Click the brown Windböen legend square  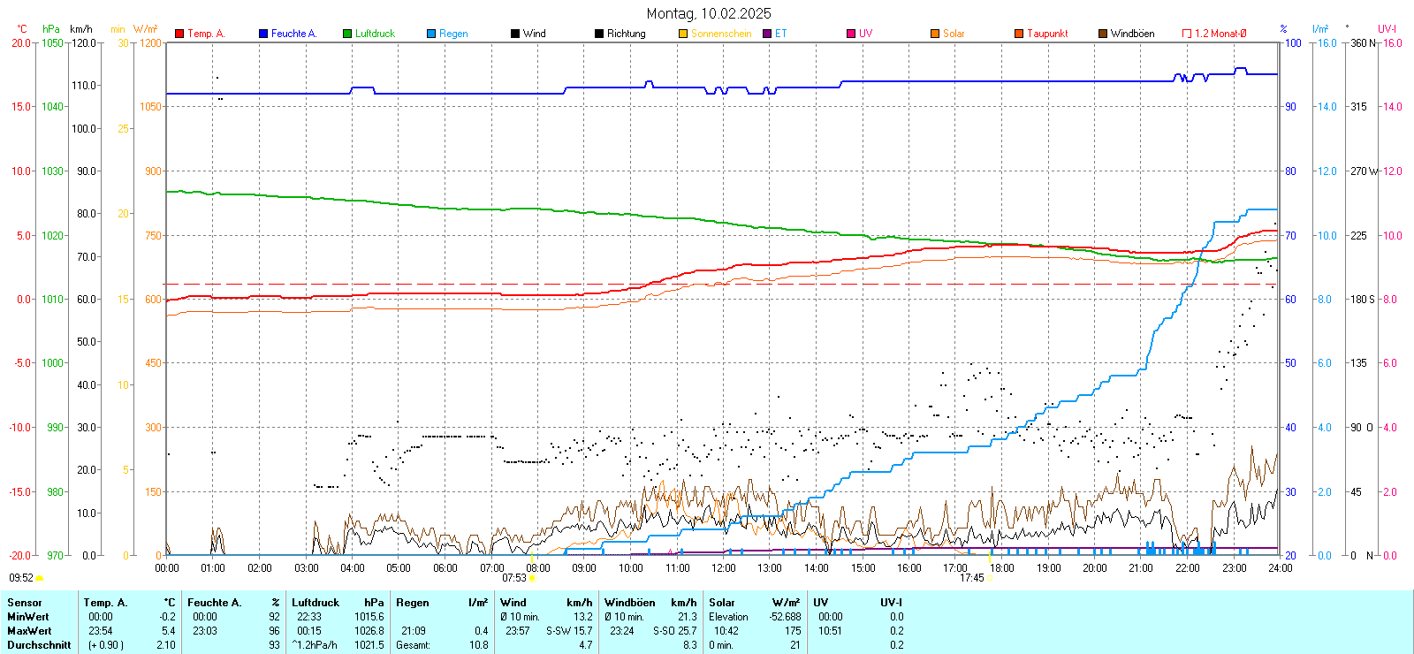point(1103,34)
